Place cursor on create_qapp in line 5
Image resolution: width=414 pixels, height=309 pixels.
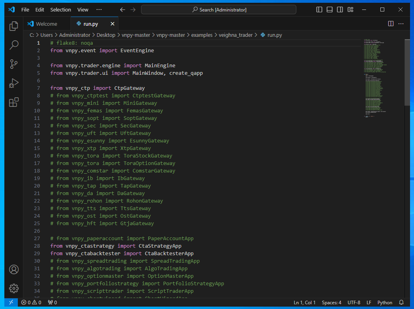point(186,73)
